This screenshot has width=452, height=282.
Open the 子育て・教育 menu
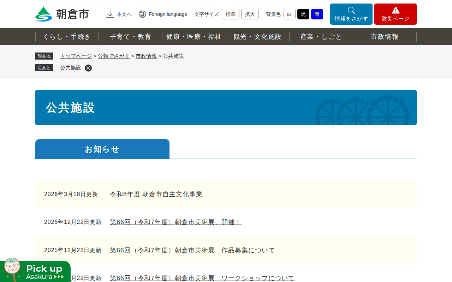pos(130,37)
